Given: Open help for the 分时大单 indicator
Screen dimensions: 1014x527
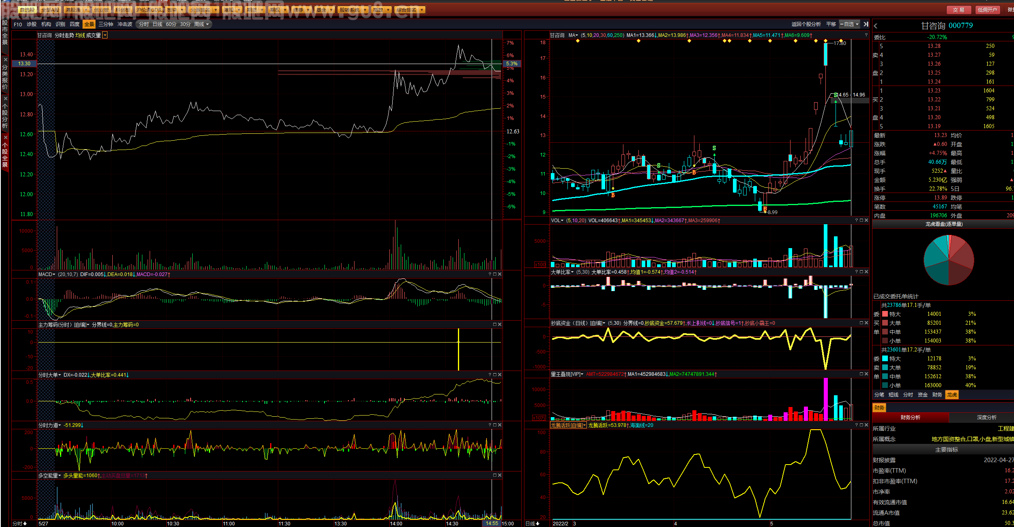Looking at the screenshot, I should point(490,375).
